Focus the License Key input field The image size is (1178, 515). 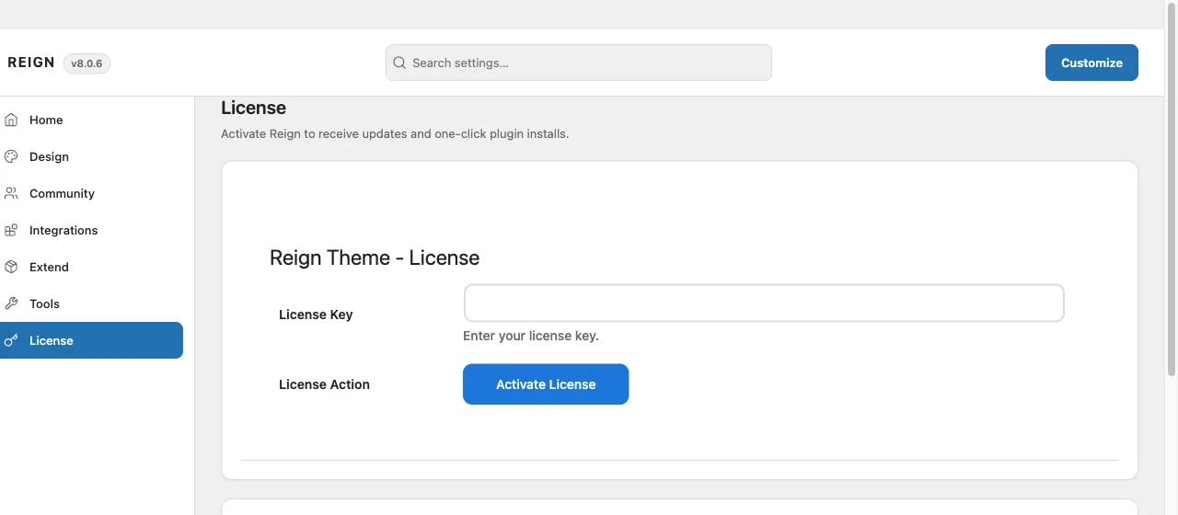[764, 303]
